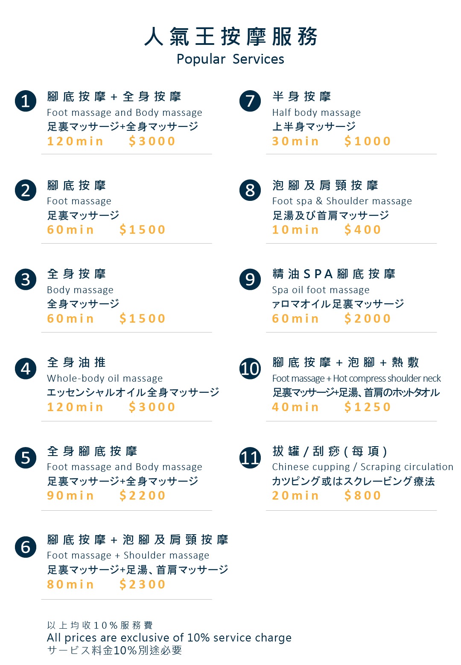Click the $2300 price
Image resolution: width=461 pixels, height=665 pixels.
(143, 584)
